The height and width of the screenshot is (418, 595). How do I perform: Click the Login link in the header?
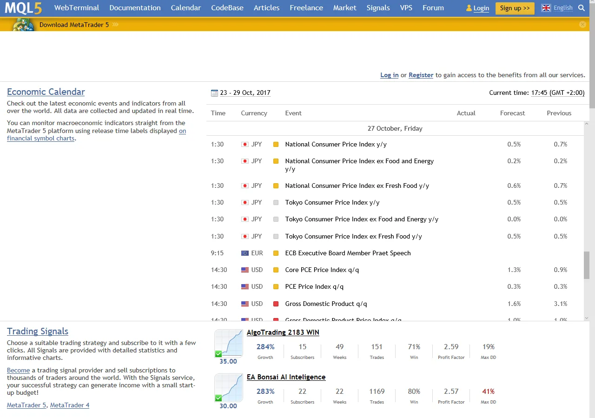click(x=481, y=8)
